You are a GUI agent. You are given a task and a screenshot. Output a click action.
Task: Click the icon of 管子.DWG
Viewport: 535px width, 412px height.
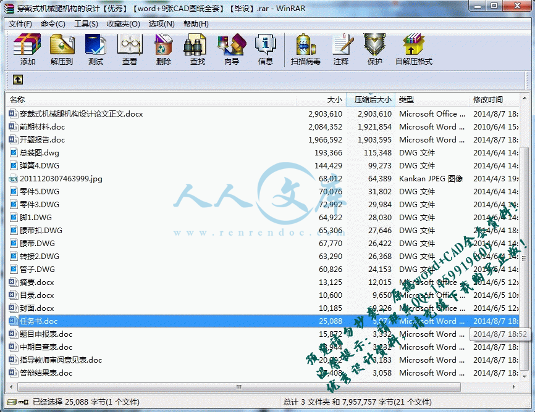click(x=14, y=269)
